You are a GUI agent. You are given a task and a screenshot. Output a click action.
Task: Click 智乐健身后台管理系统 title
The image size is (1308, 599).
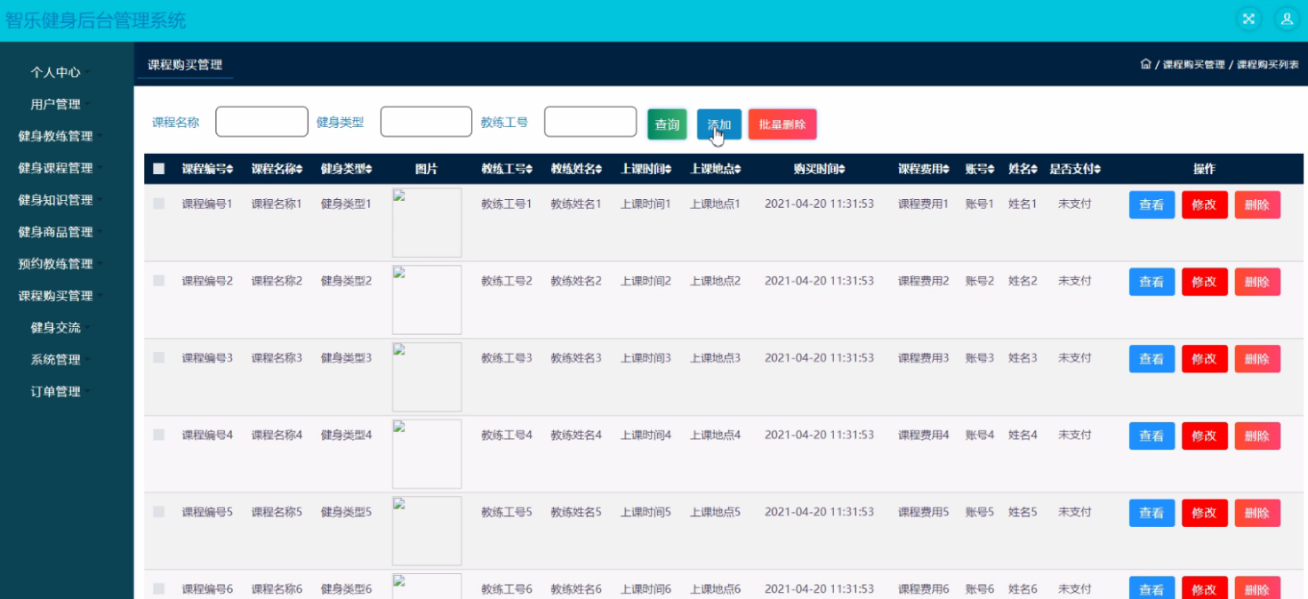pos(95,20)
